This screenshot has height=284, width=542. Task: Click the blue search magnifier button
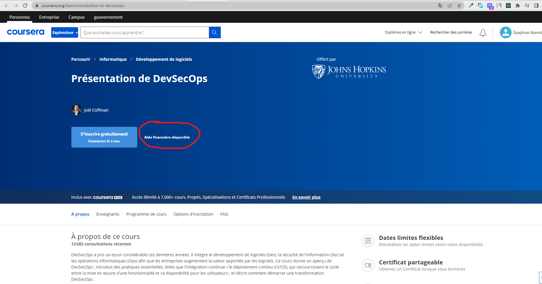click(214, 32)
